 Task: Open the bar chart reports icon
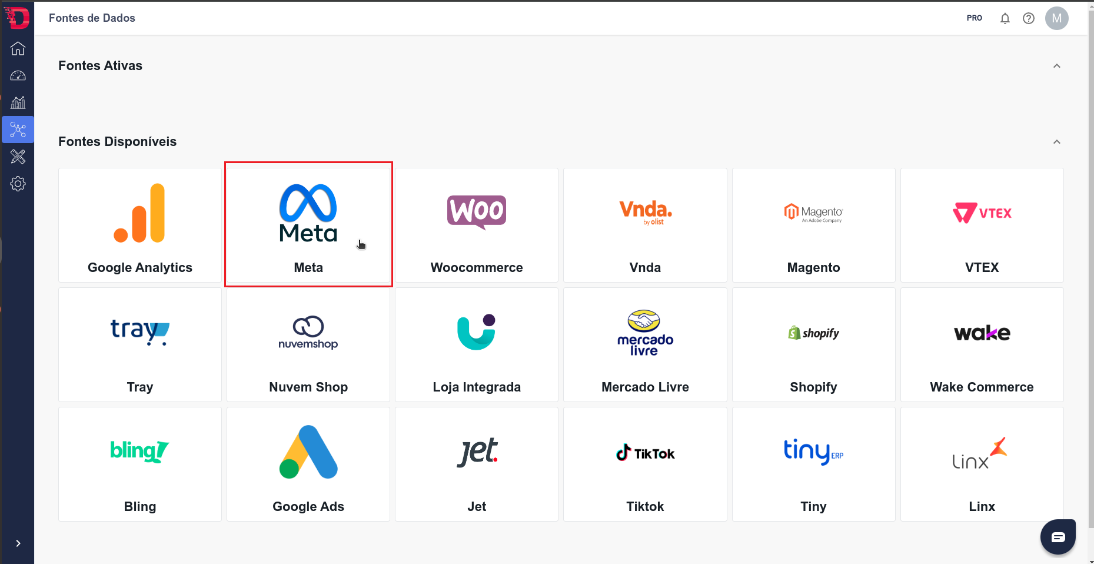18,102
